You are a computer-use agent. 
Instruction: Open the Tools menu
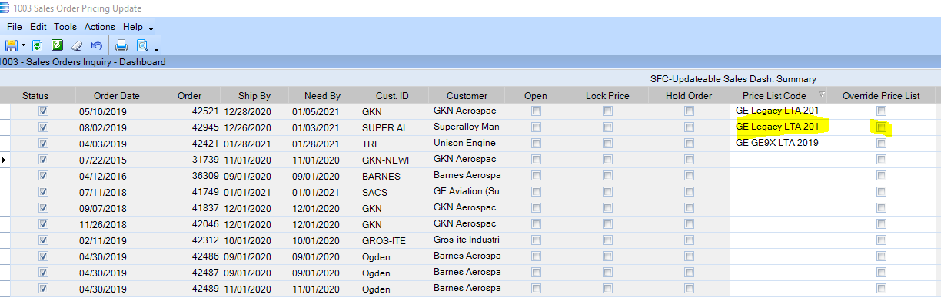[65, 27]
